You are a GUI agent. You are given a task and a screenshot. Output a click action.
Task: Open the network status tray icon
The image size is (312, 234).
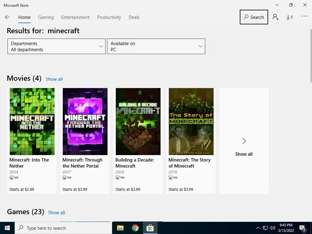(x=265, y=228)
